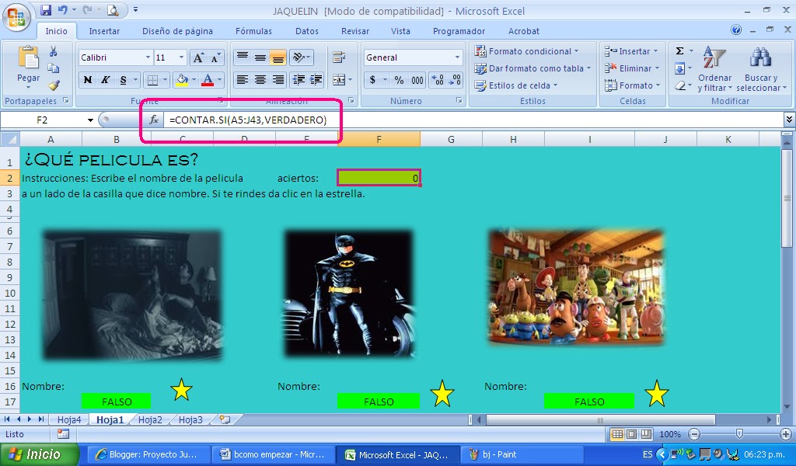Align text left
796x466 pixels.
click(x=243, y=80)
